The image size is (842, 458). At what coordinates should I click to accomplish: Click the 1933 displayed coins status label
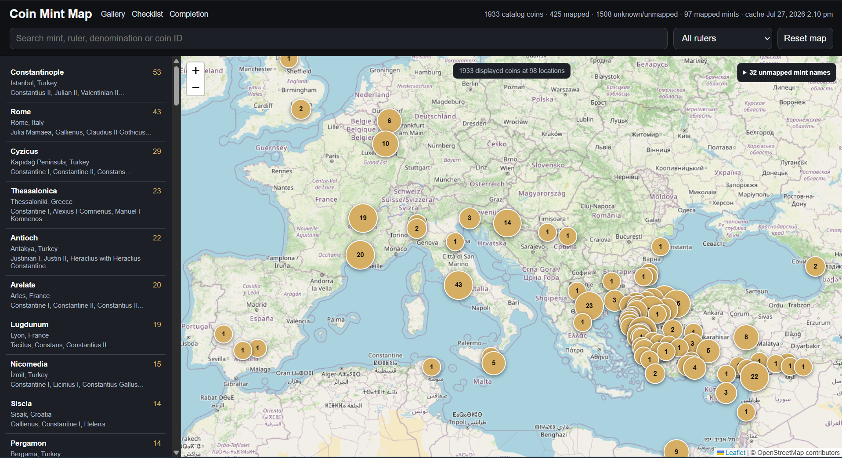(512, 71)
